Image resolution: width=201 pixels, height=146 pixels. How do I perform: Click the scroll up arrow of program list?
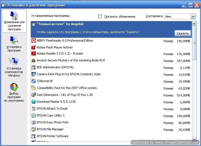click(x=194, y=24)
